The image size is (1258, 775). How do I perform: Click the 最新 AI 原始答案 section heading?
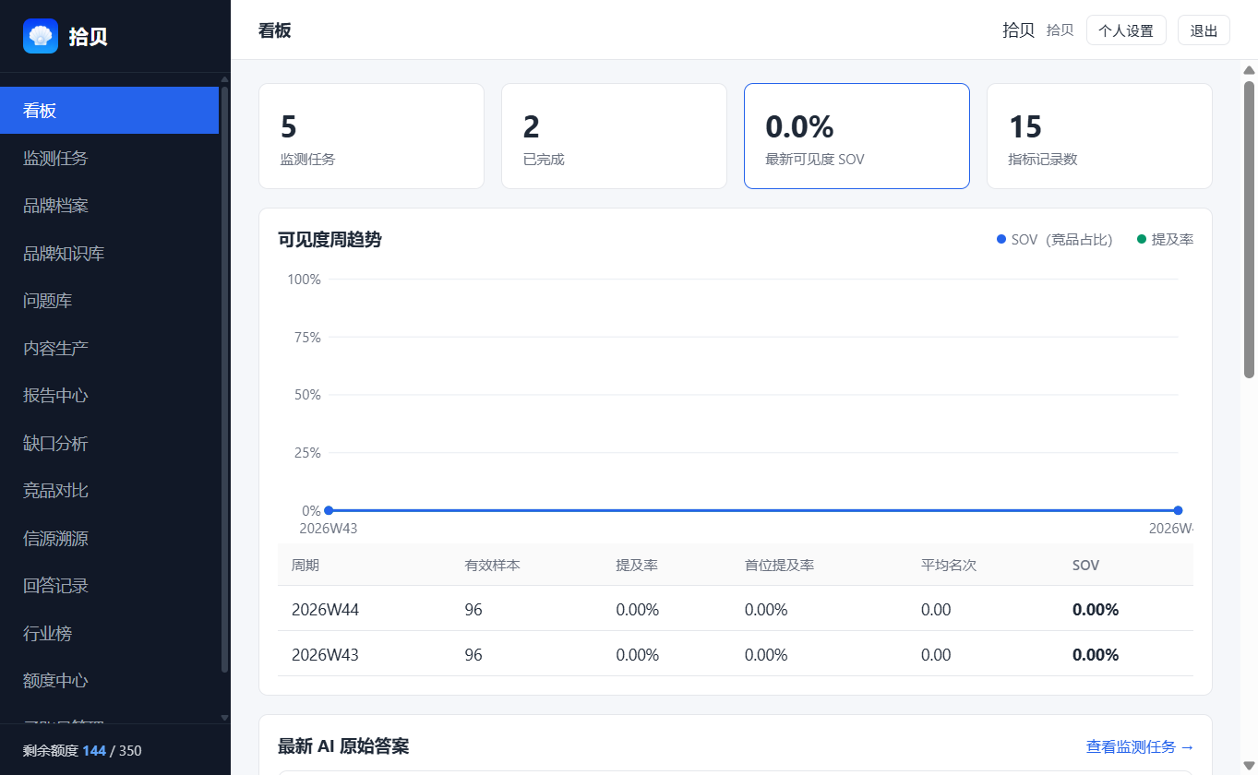pos(343,746)
